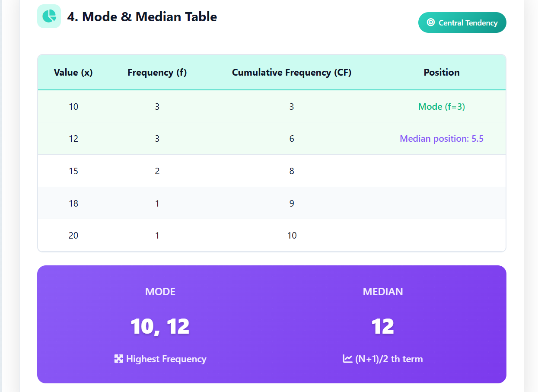Click the Mode (f=3) label
Screen dimensions: 538x392
pyautogui.click(x=441, y=106)
